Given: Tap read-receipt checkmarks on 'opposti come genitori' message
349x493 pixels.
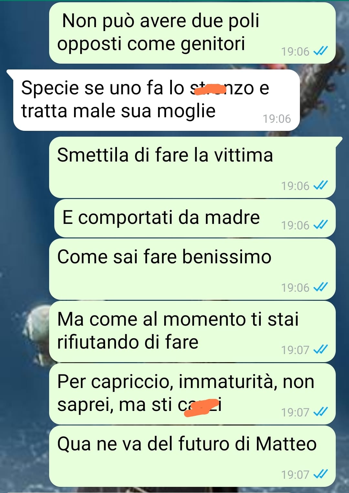Looking at the screenshot, I should pos(321,51).
